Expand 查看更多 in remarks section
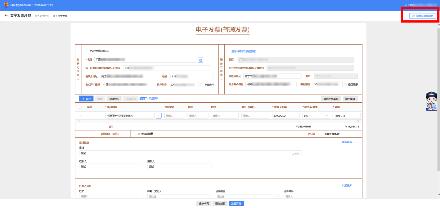Screen dimensions: 440x208 (348, 143)
